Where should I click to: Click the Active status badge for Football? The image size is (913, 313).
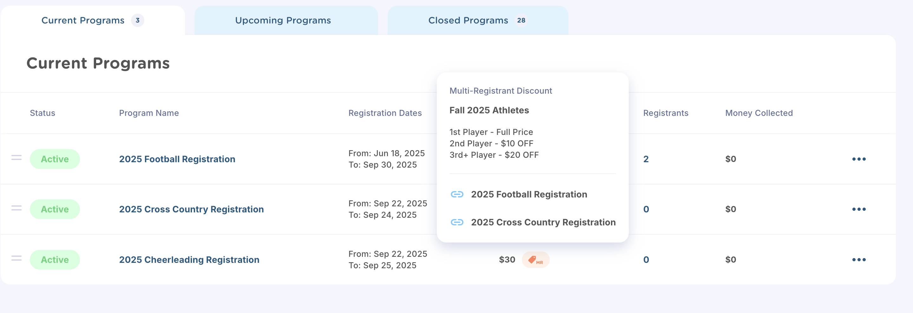pyautogui.click(x=55, y=159)
